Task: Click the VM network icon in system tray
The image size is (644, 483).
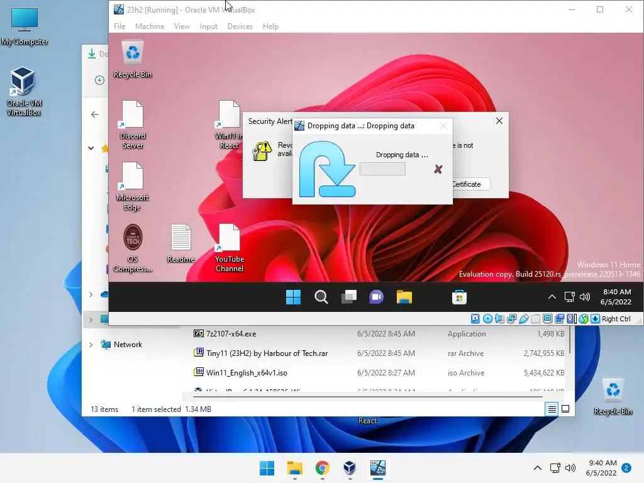Action: pyautogui.click(x=569, y=297)
